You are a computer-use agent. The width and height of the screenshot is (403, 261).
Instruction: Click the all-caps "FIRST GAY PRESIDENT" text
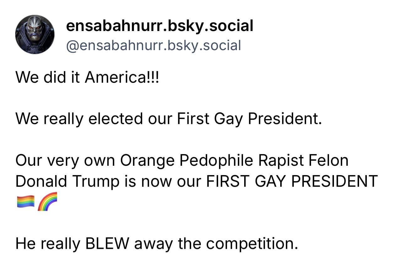click(x=292, y=181)
